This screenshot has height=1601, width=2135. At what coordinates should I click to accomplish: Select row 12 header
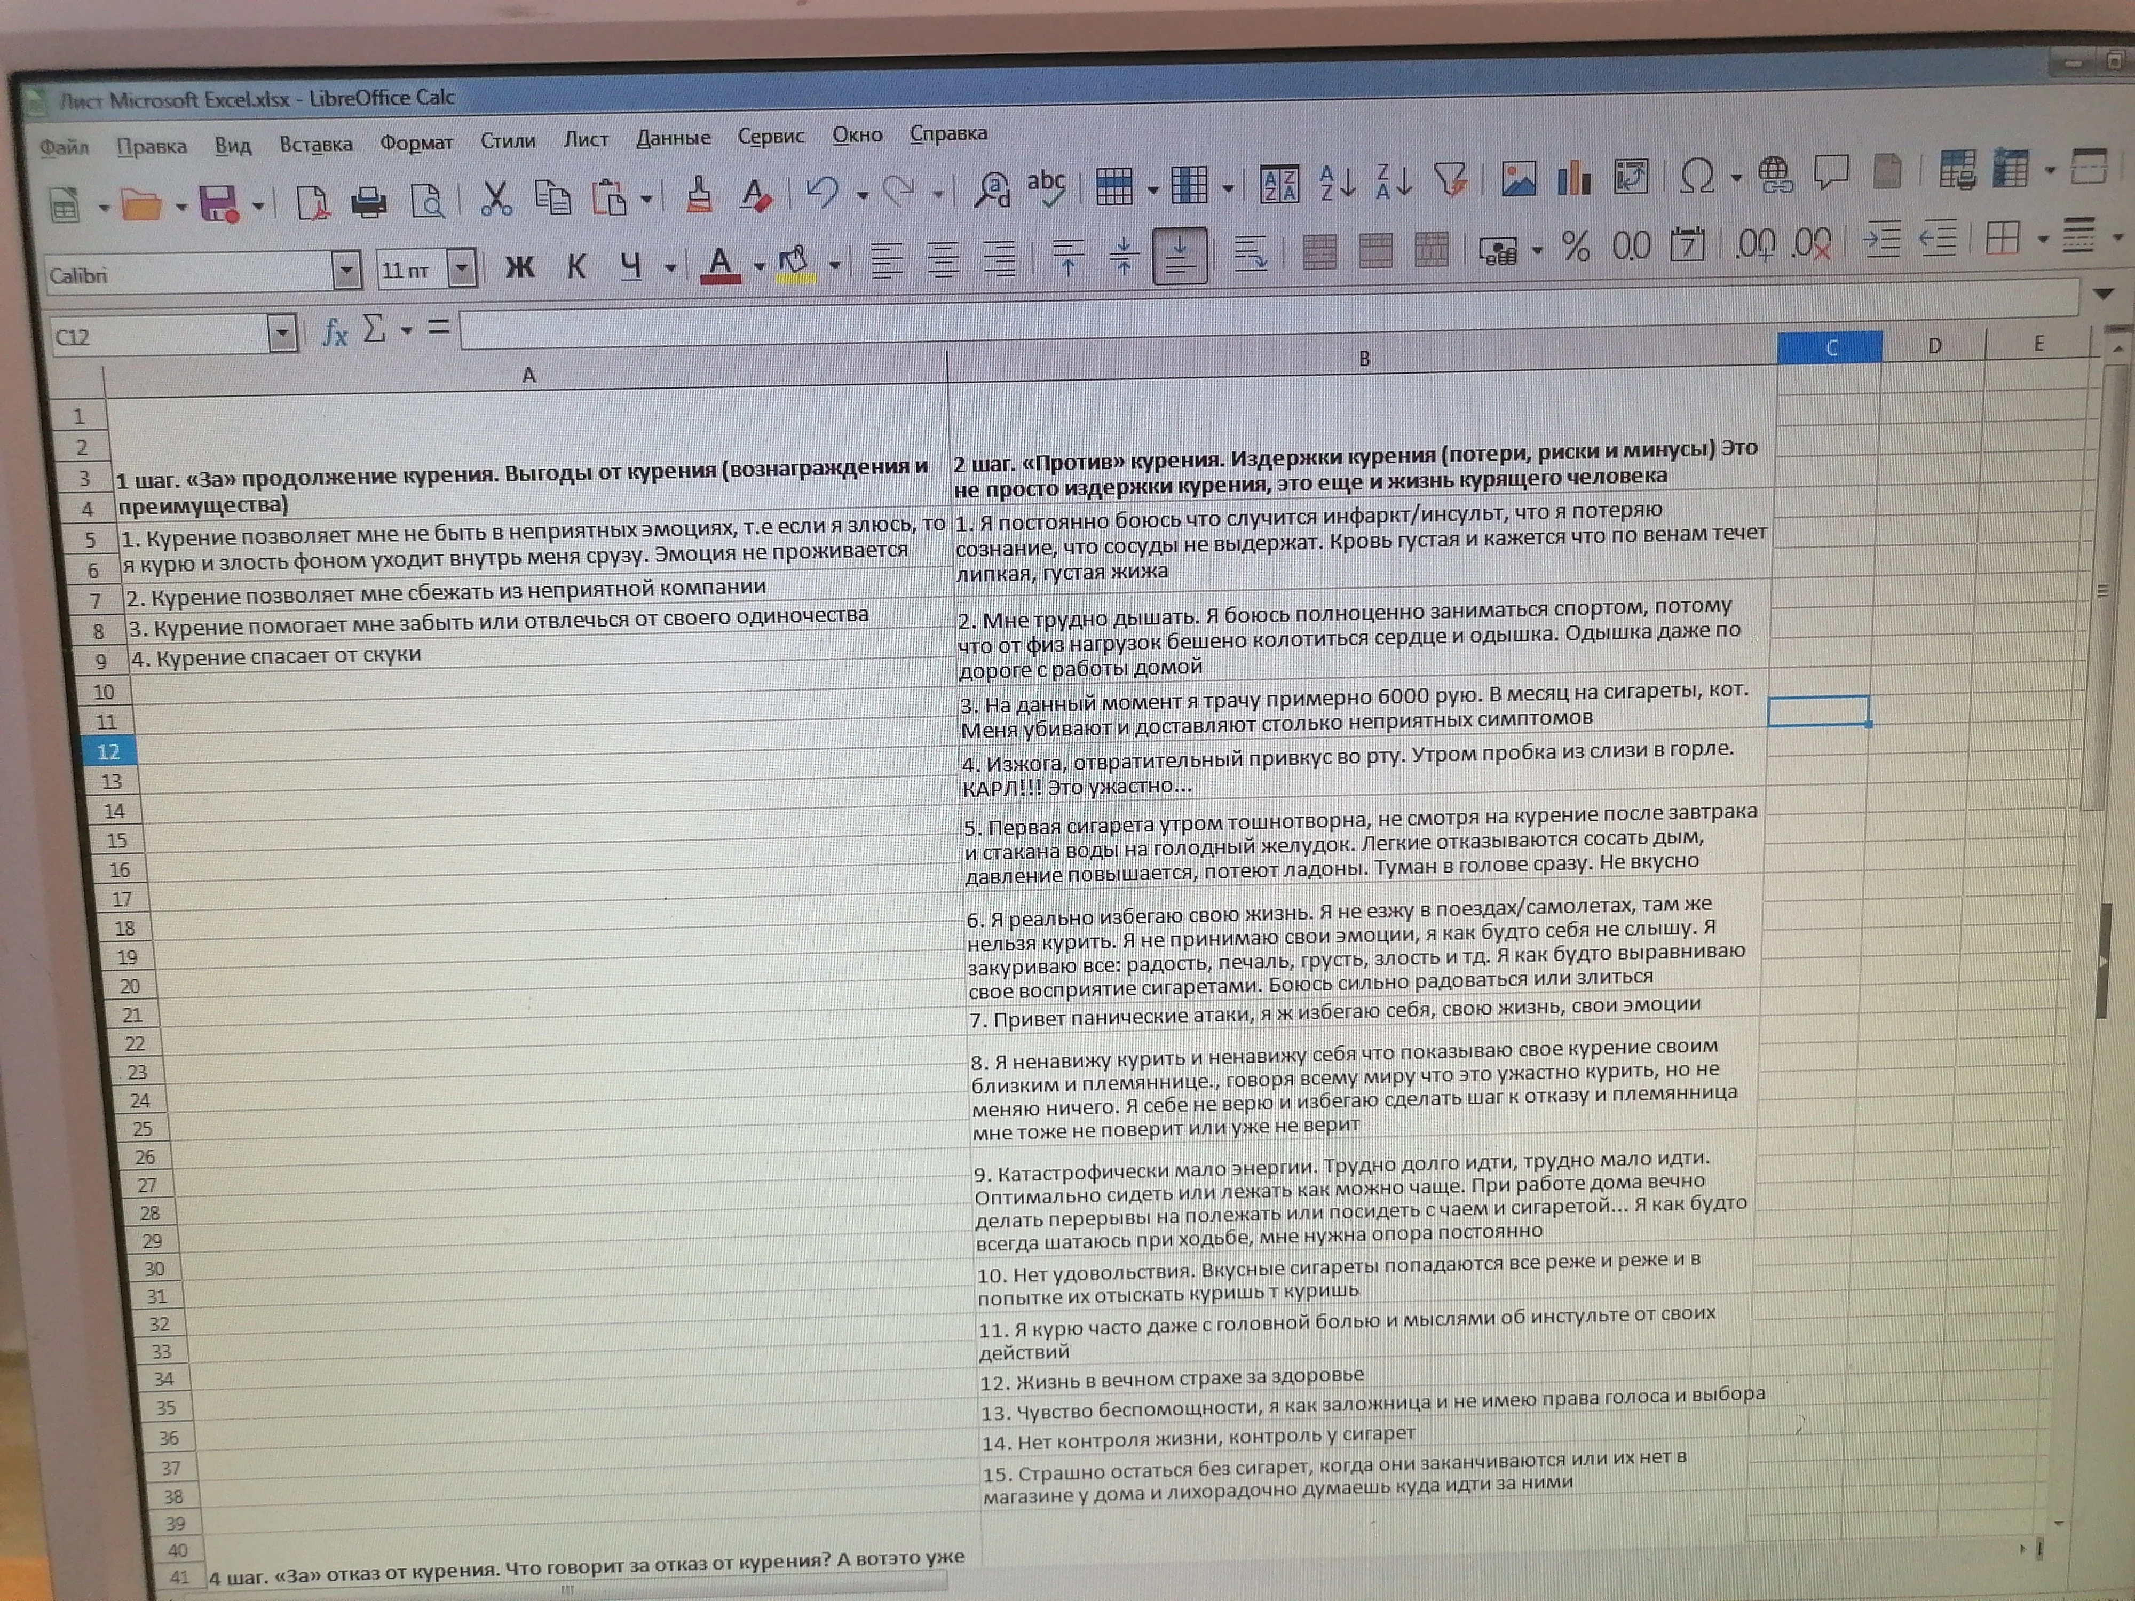click(108, 752)
